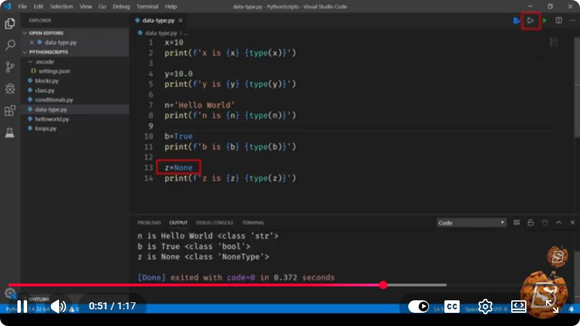The height and width of the screenshot is (326, 580).
Task: Close the data-type.py editor tab
Action: [181, 20]
